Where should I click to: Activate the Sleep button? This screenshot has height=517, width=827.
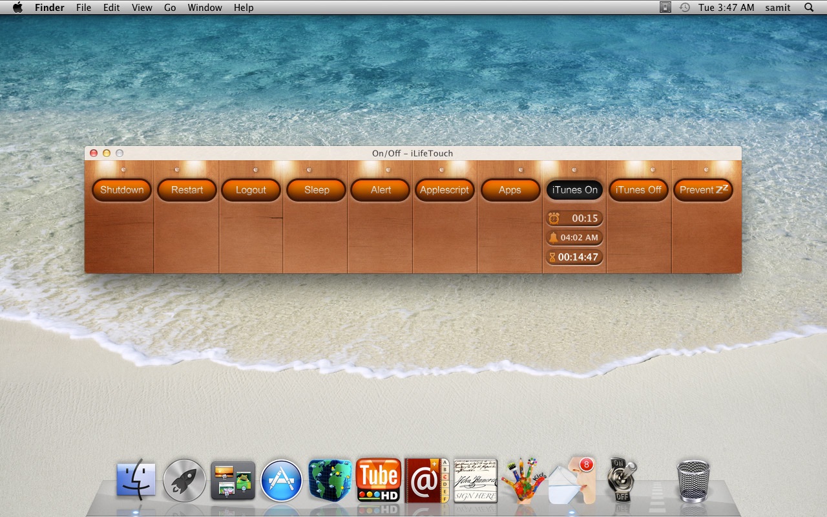317,190
